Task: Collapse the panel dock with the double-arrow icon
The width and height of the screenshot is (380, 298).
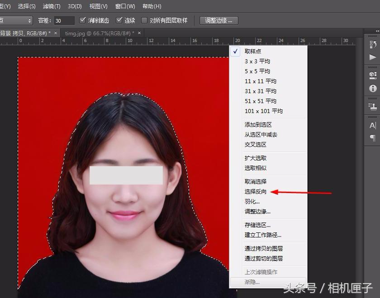Action: point(376,29)
